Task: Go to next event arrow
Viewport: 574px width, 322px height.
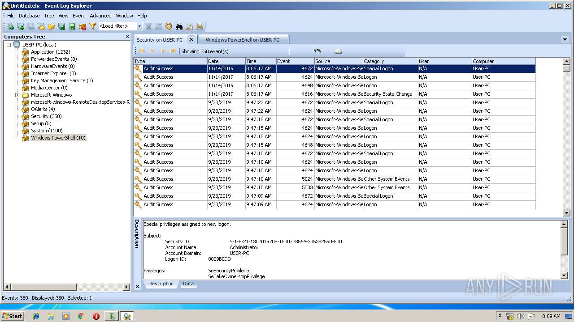Action: click(163, 51)
